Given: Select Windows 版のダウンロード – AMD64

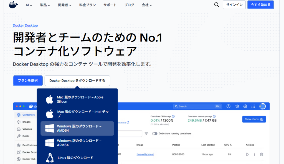Looking at the screenshot, I should (77, 128).
